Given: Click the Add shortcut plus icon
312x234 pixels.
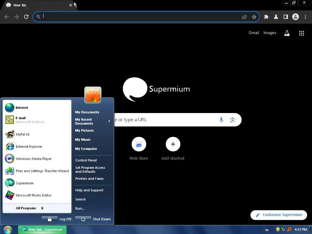Looking at the screenshot, I should point(173,144).
